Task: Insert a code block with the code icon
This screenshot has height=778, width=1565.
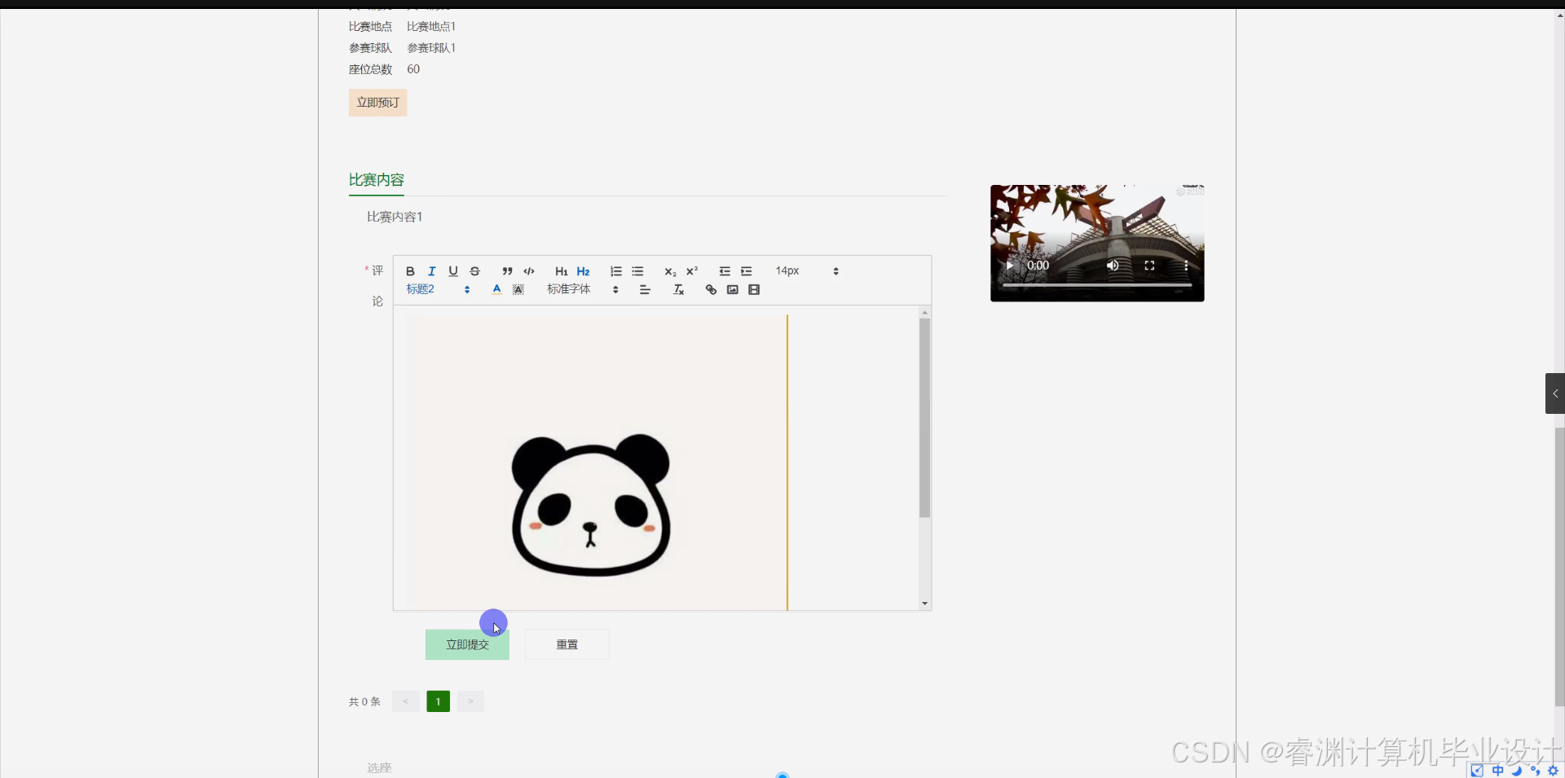Action: pos(529,271)
